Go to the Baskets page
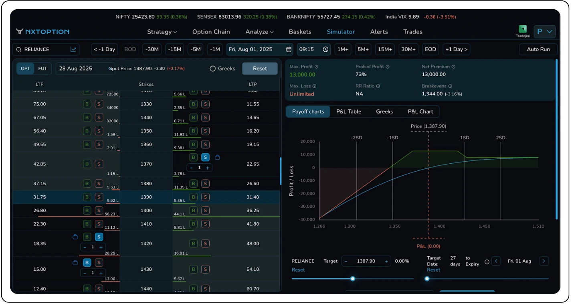Viewport: 572px width, 304px height. click(x=300, y=32)
